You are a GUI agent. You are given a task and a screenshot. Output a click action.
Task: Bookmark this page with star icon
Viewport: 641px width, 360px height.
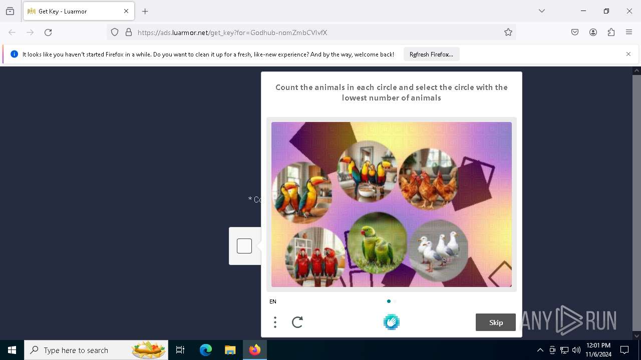(508, 32)
